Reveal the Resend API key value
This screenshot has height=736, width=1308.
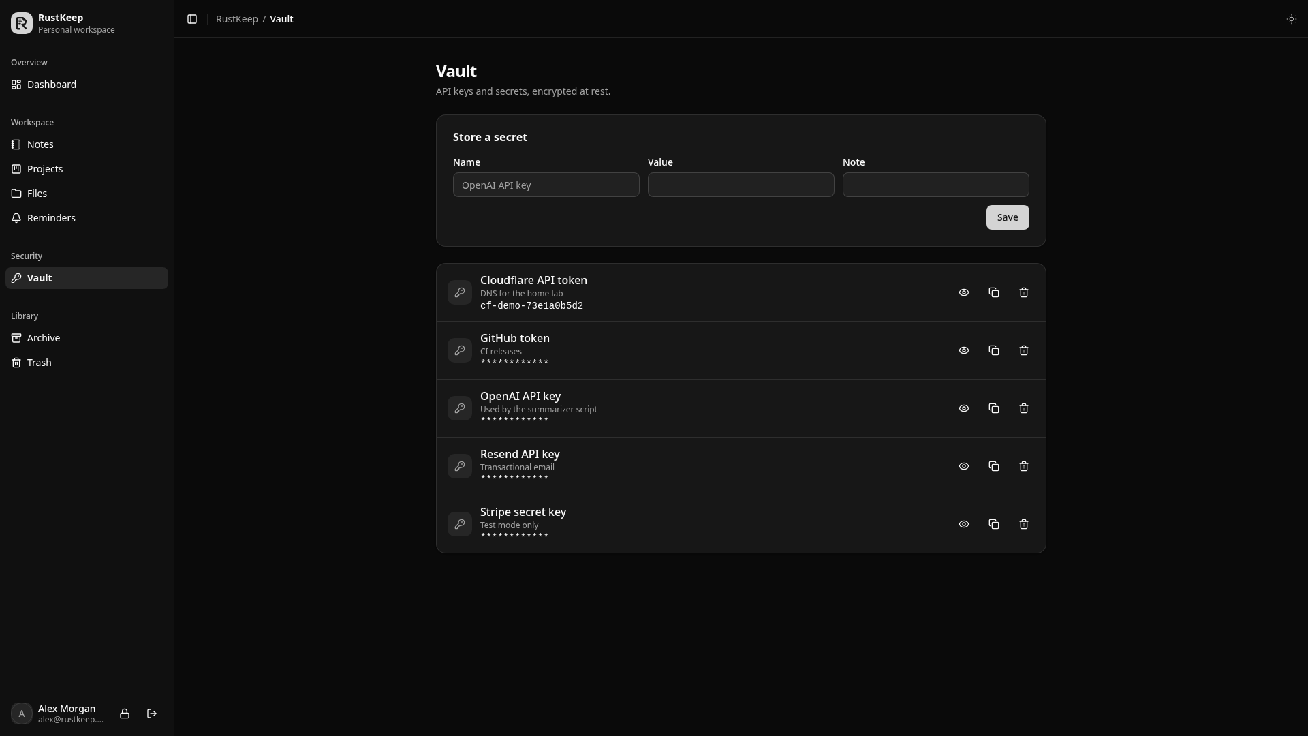pos(964,466)
